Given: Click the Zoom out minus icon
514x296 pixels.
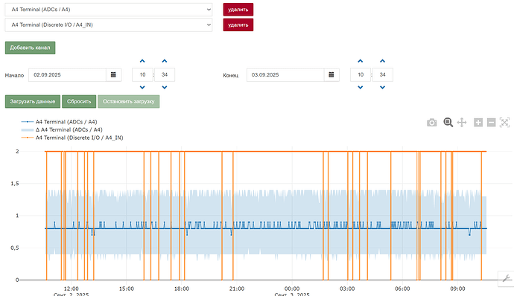Looking at the screenshot, I should 491,123.
